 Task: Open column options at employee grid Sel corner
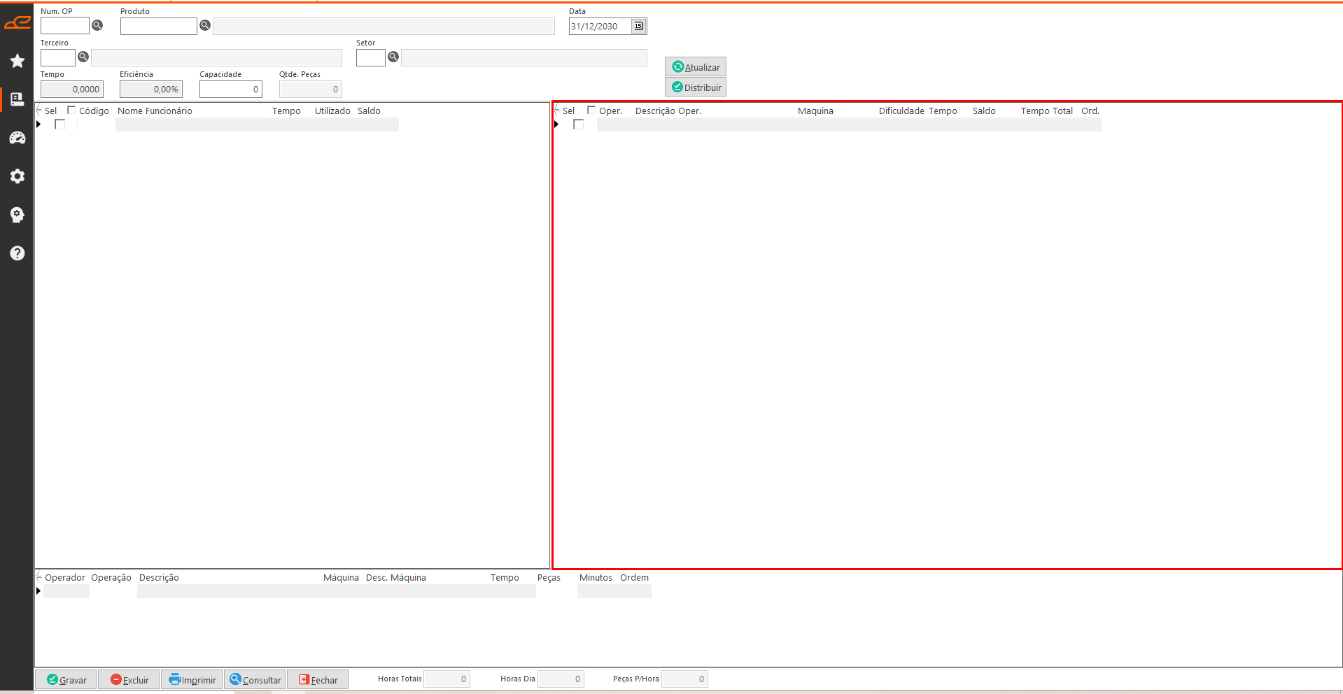click(39, 111)
